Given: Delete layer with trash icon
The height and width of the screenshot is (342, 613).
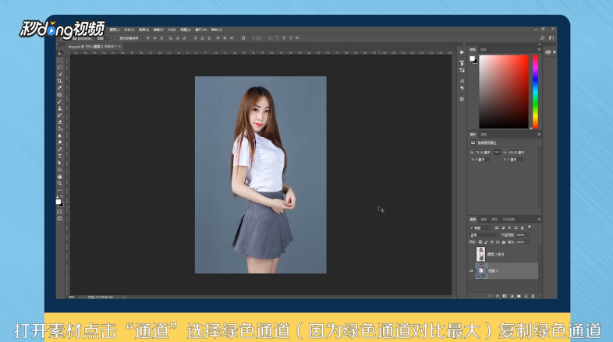Looking at the screenshot, I should [x=533, y=296].
